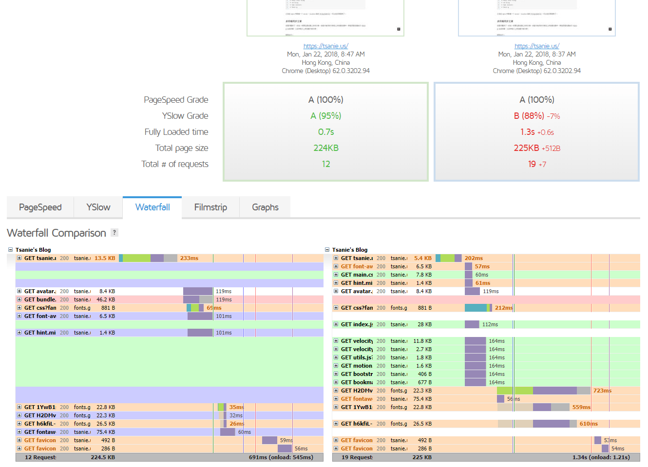Open the Waterfall Comparison help question mark
The width and height of the screenshot is (648, 467).
click(114, 232)
